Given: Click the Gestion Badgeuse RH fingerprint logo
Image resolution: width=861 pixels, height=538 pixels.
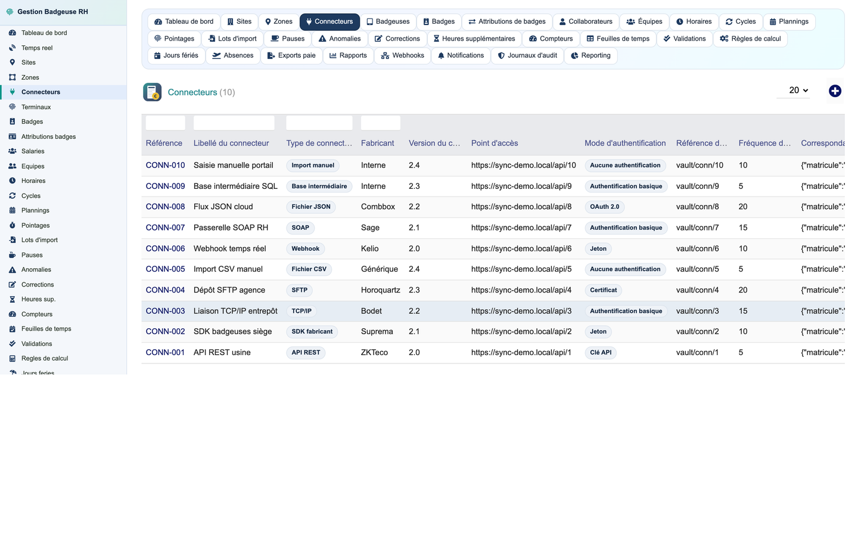Looking at the screenshot, I should 10,12.
